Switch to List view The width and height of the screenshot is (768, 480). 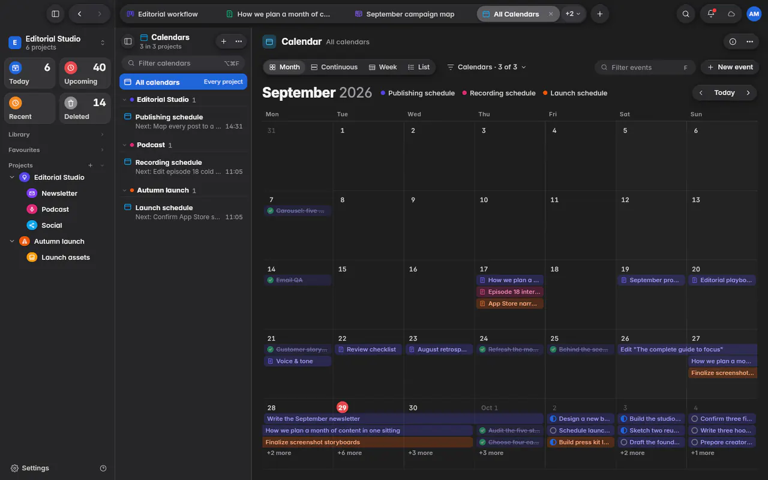pos(419,67)
